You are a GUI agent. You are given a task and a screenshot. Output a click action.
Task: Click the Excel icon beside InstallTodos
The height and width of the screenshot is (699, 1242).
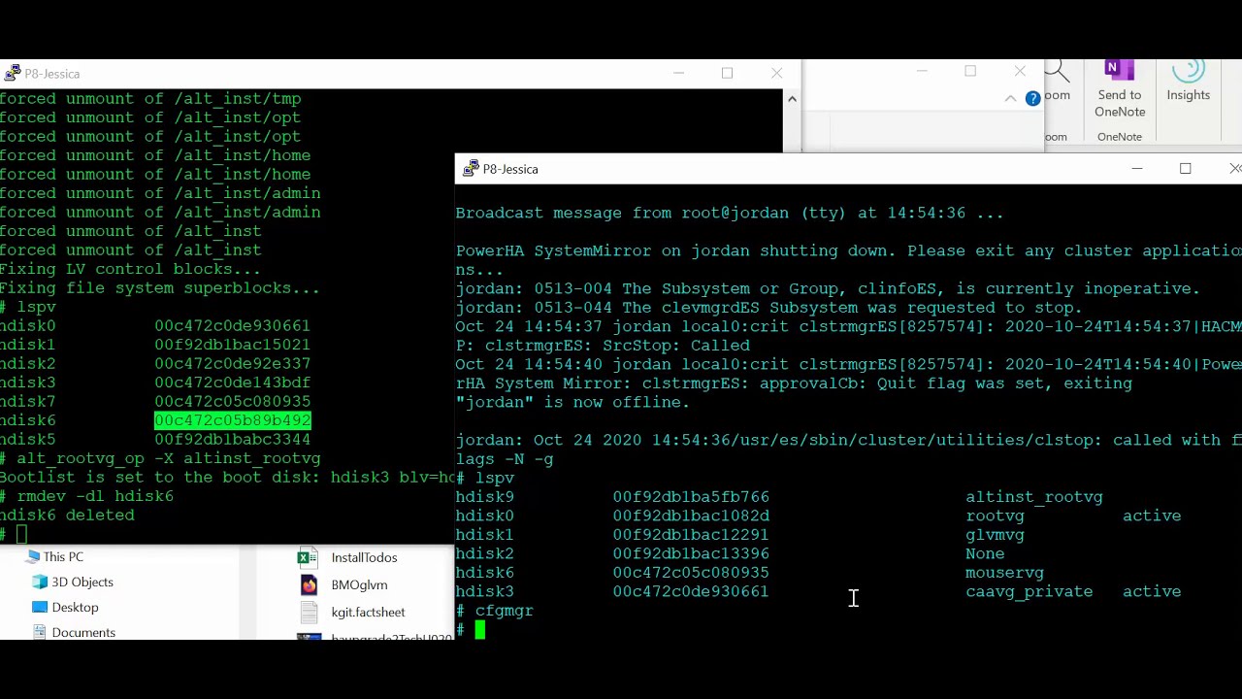pos(309,558)
